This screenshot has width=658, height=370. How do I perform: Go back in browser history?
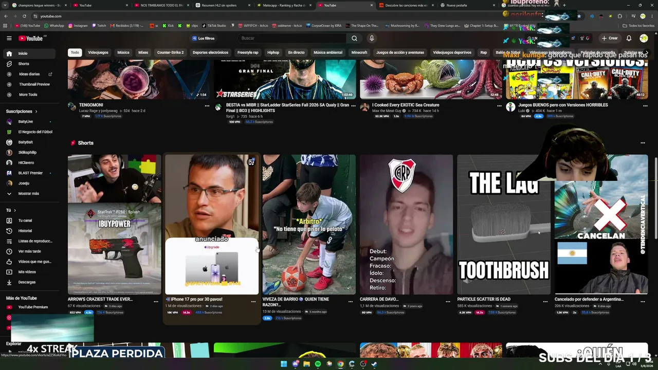tap(6, 16)
